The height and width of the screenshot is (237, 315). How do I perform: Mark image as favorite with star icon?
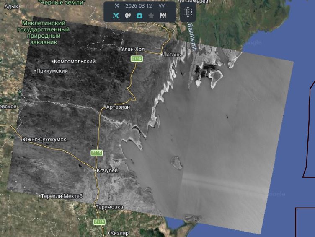(x=151, y=16)
